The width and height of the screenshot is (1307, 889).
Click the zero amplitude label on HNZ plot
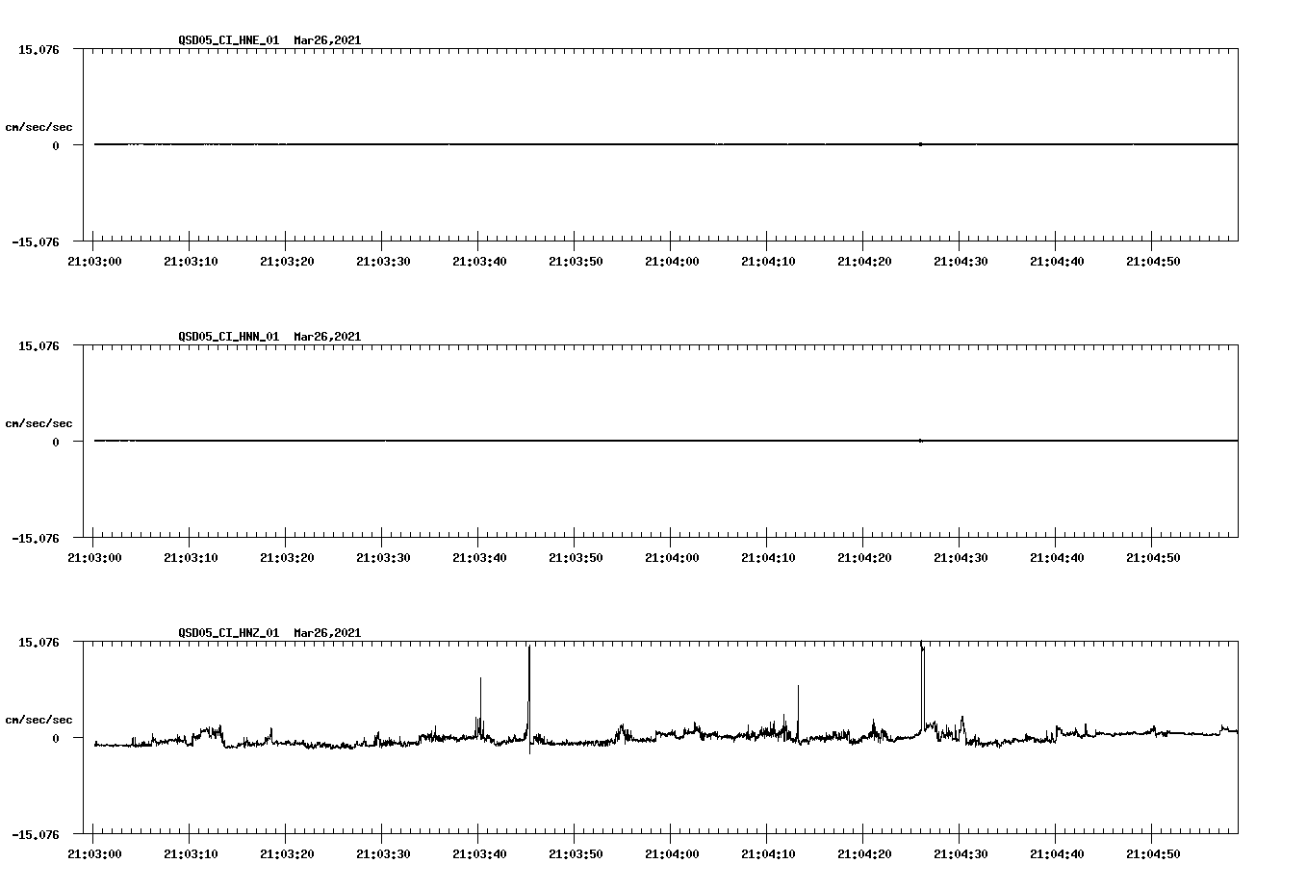[54, 738]
